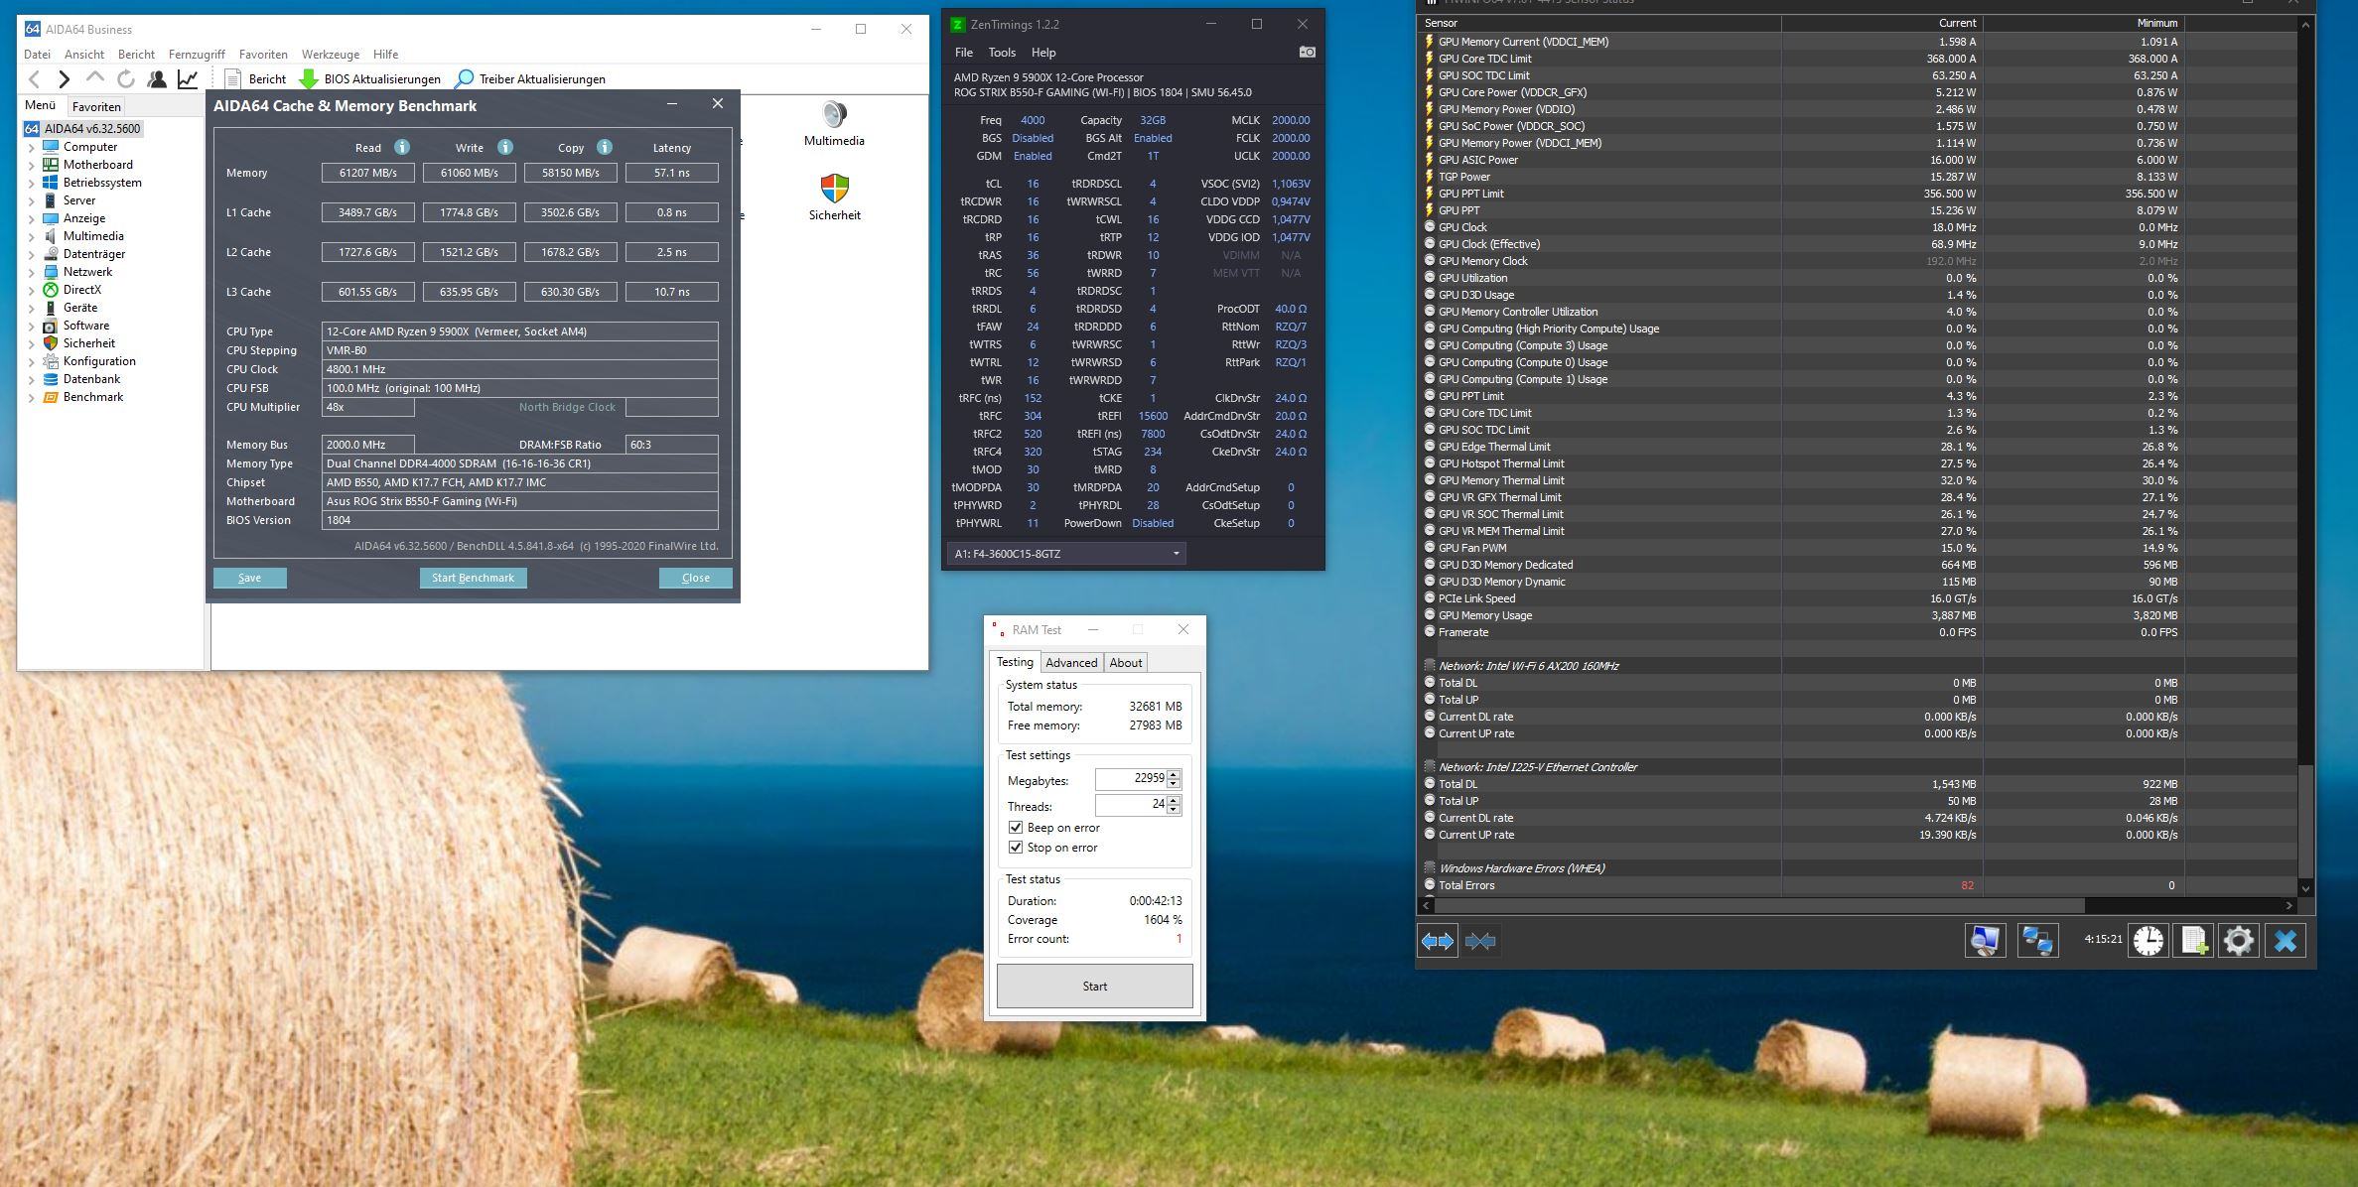This screenshot has width=2358, height=1187.
Task: Click HWiNFO collapse columns arrows icon
Action: point(1480,941)
